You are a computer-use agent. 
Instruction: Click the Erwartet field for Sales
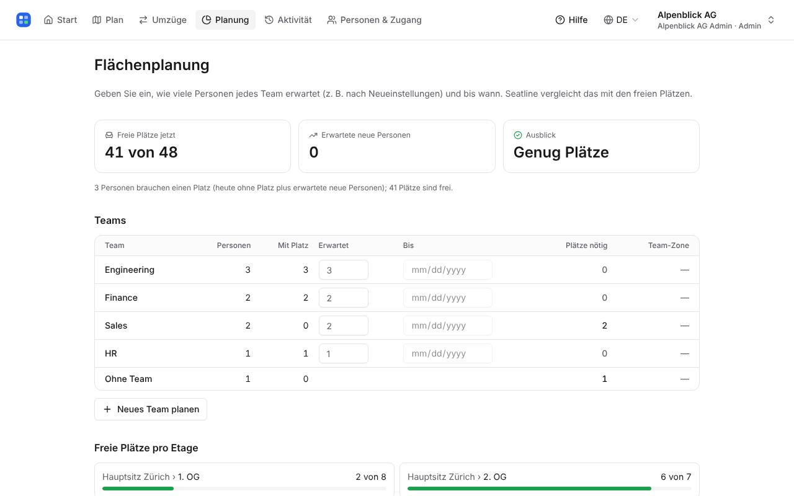point(344,325)
